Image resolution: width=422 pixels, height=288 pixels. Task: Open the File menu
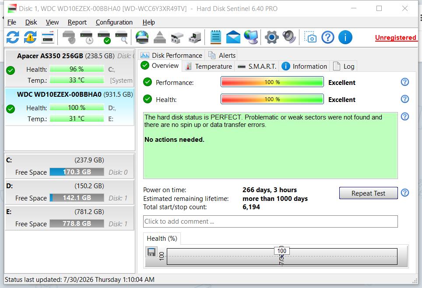coord(11,22)
